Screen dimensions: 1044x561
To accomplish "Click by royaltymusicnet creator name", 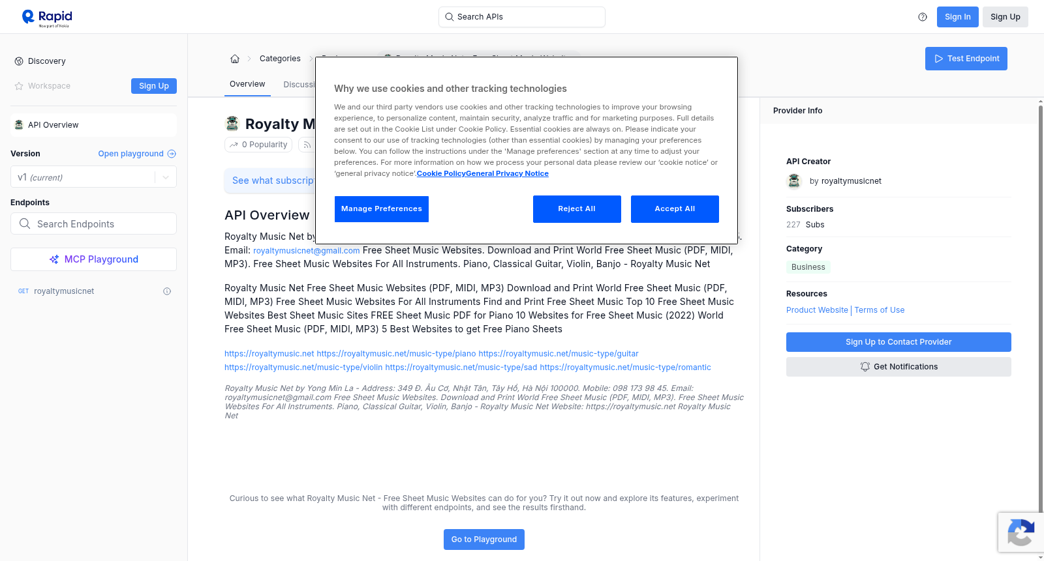I will pyautogui.click(x=846, y=181).
